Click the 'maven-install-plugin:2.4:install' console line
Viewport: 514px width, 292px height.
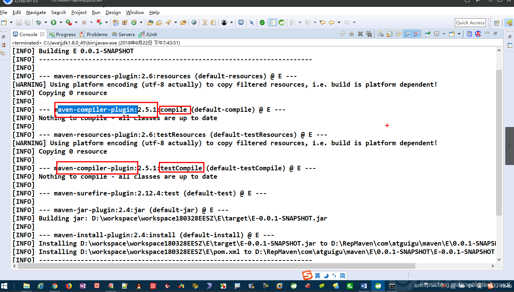tap(143, 235)
